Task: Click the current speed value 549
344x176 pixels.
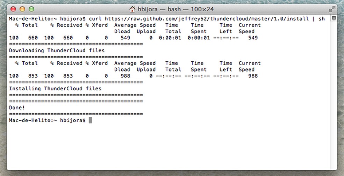Action: (x=253, y=38)
